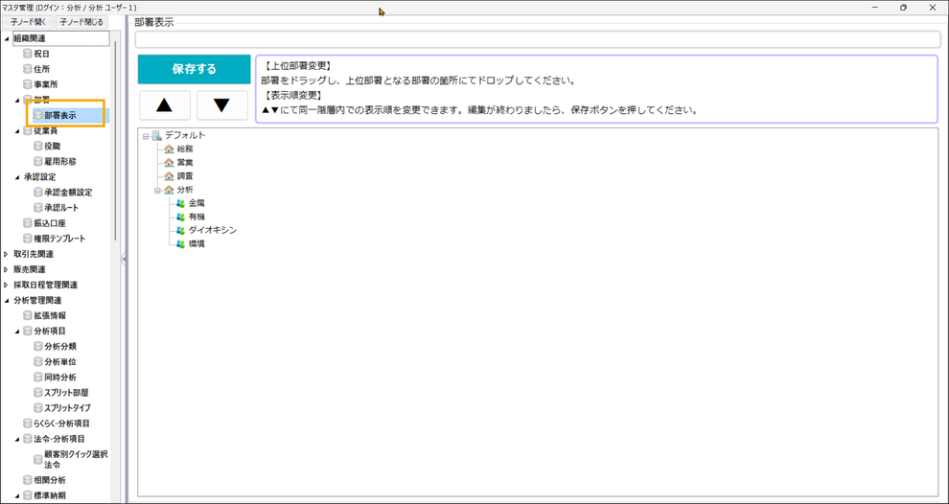This screenshot has height=504, width=949.
Task: Click the 組織関連 label text
Action: click(x=29, y=38)
